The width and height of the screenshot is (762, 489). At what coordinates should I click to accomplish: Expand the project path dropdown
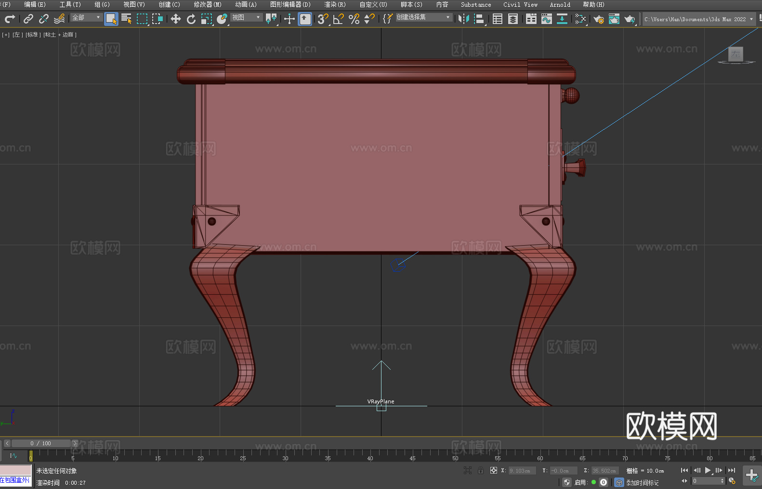751,19
